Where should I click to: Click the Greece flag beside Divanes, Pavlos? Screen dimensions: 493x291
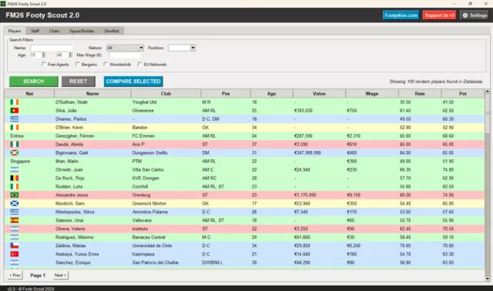[15, 119]
